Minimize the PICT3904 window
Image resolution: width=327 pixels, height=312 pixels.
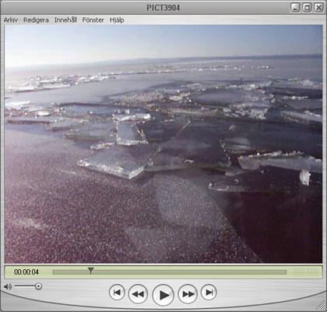(295, 8)
